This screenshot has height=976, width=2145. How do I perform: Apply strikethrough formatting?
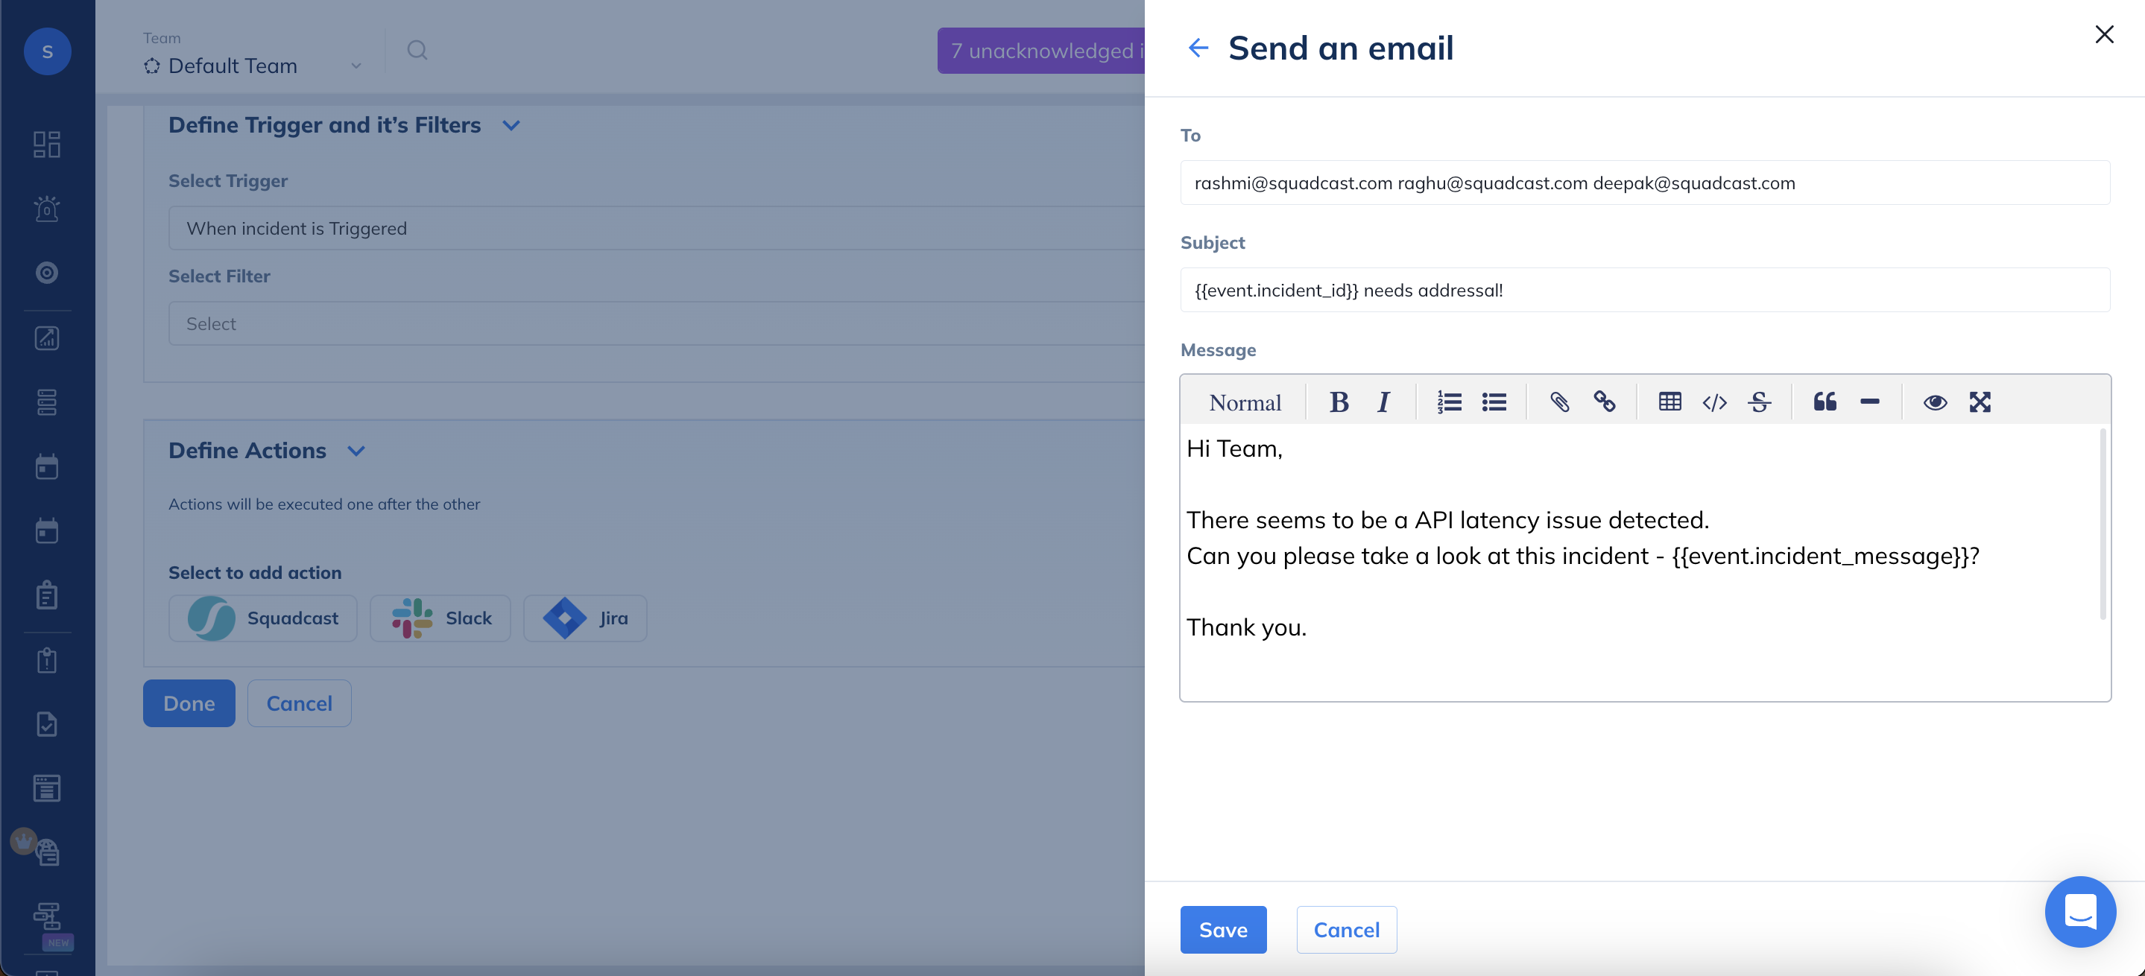tap(1760, 403)
